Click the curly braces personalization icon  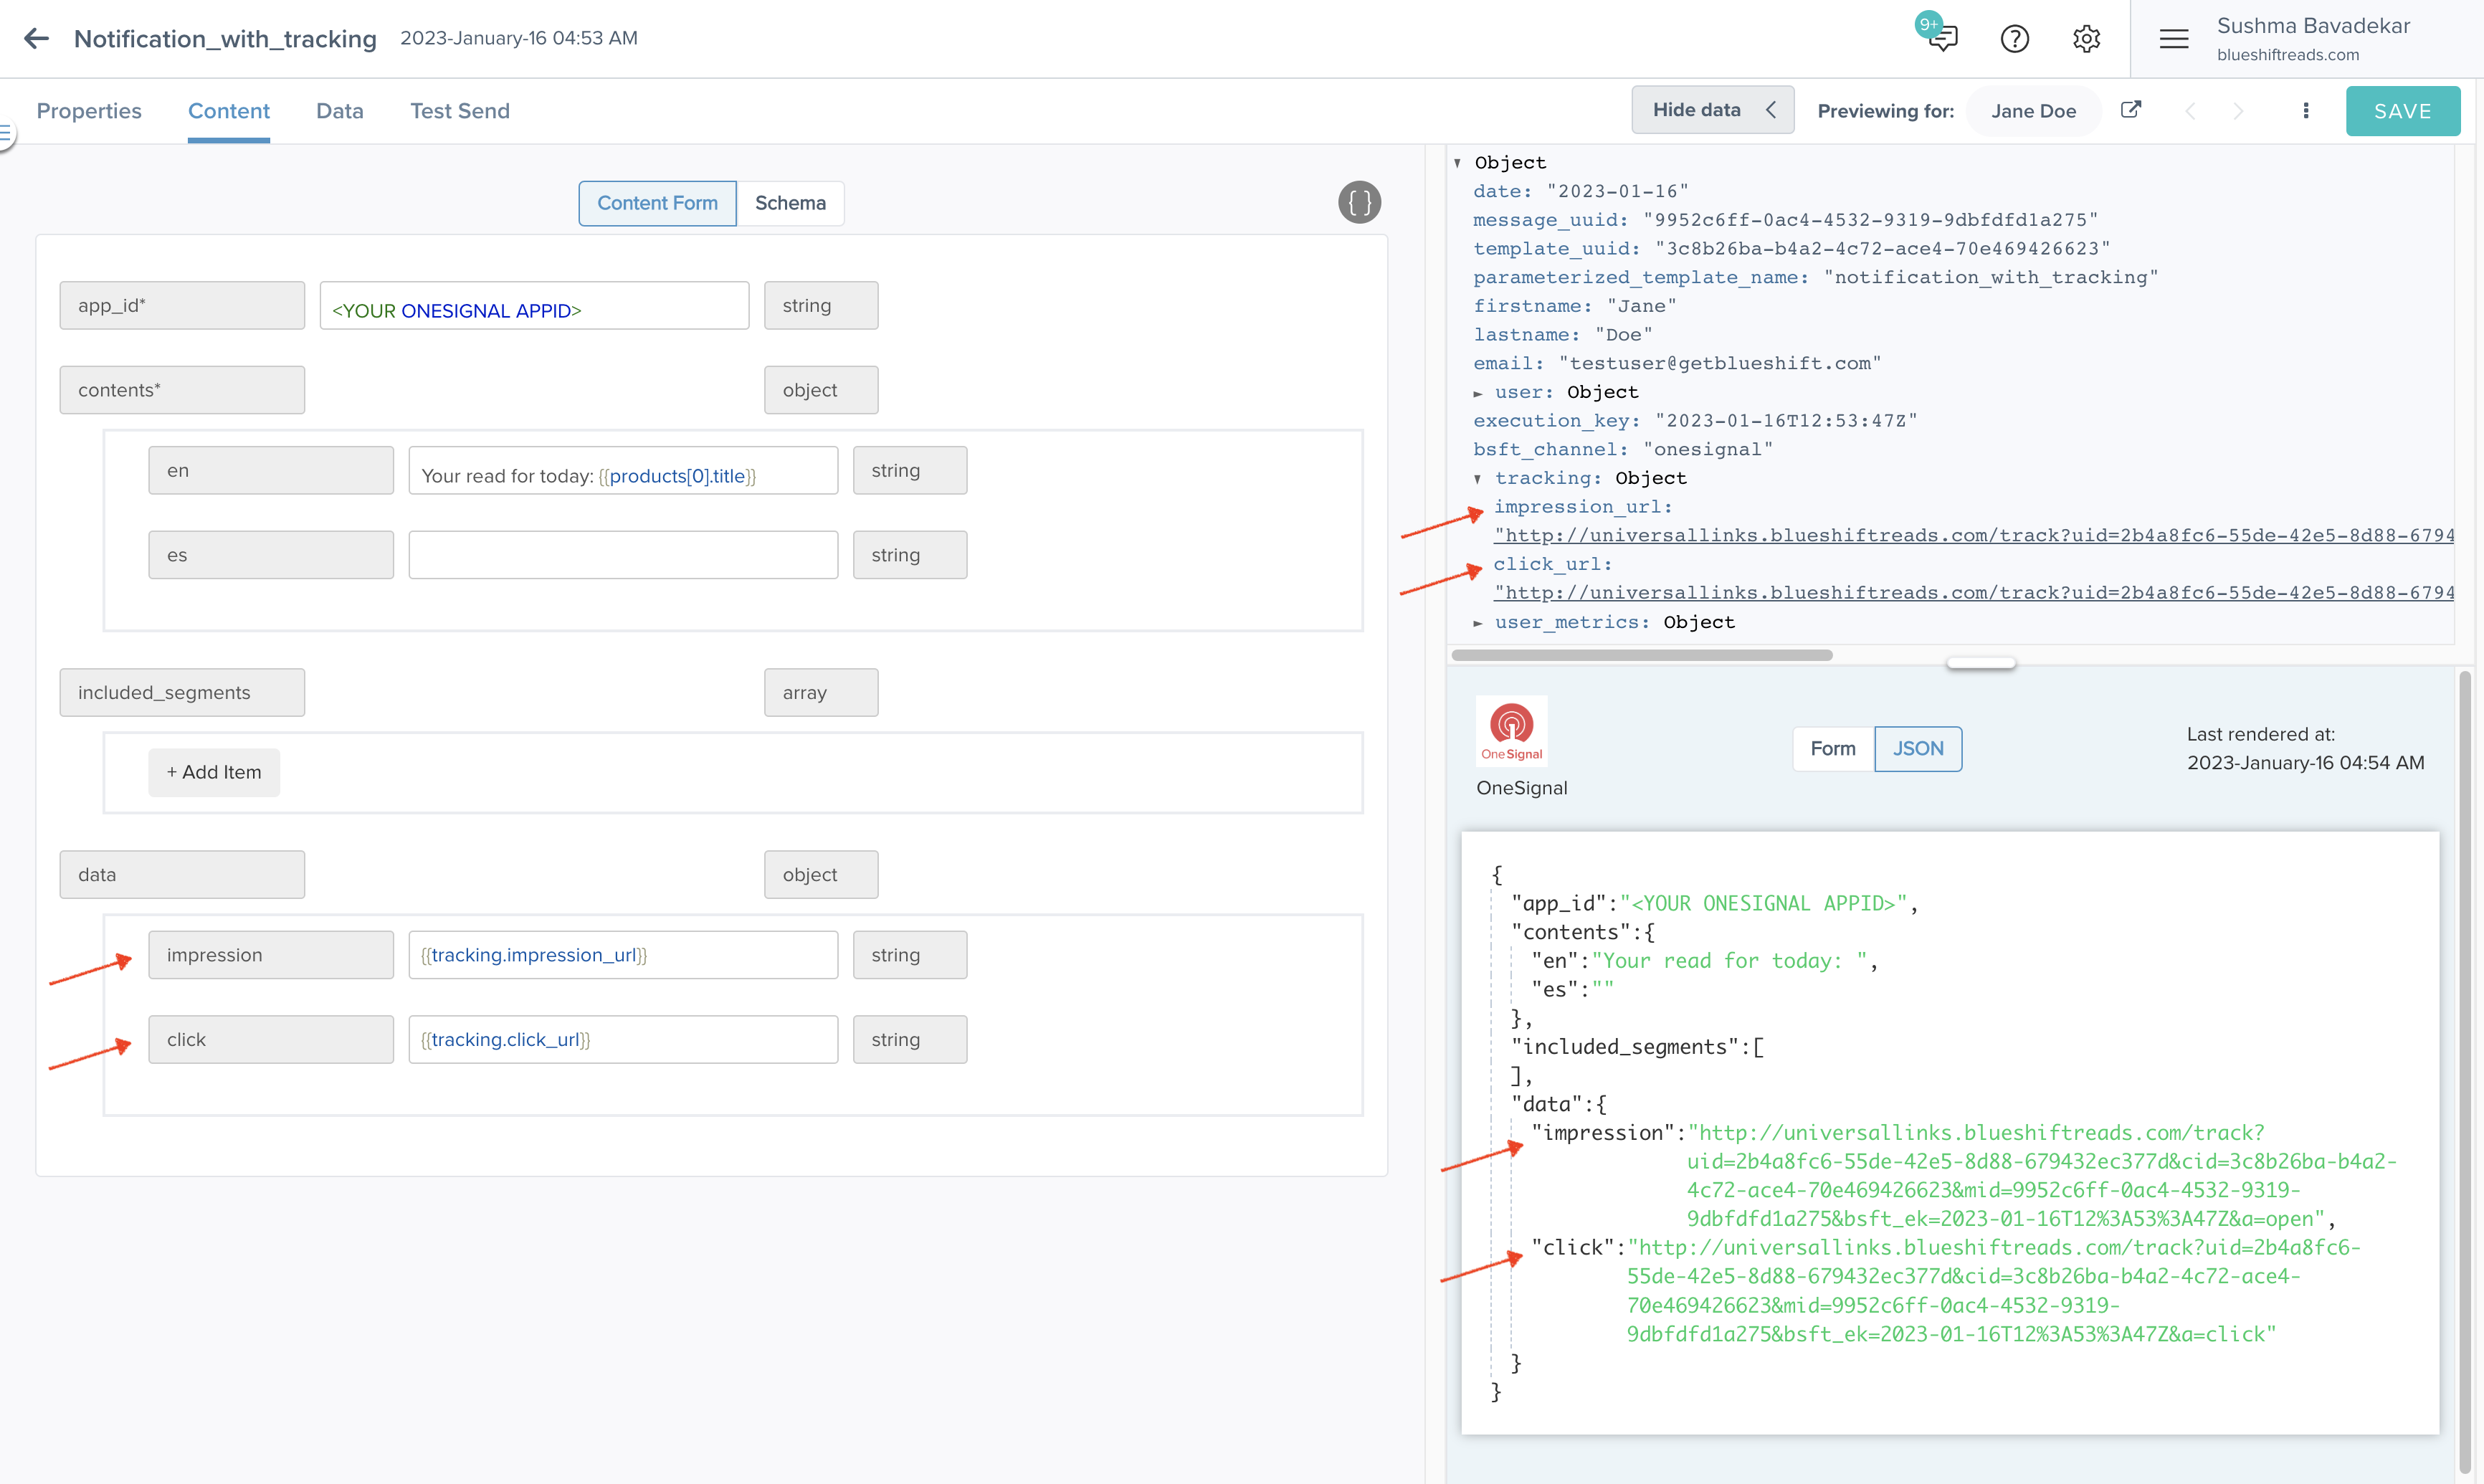click(1358, 202)
